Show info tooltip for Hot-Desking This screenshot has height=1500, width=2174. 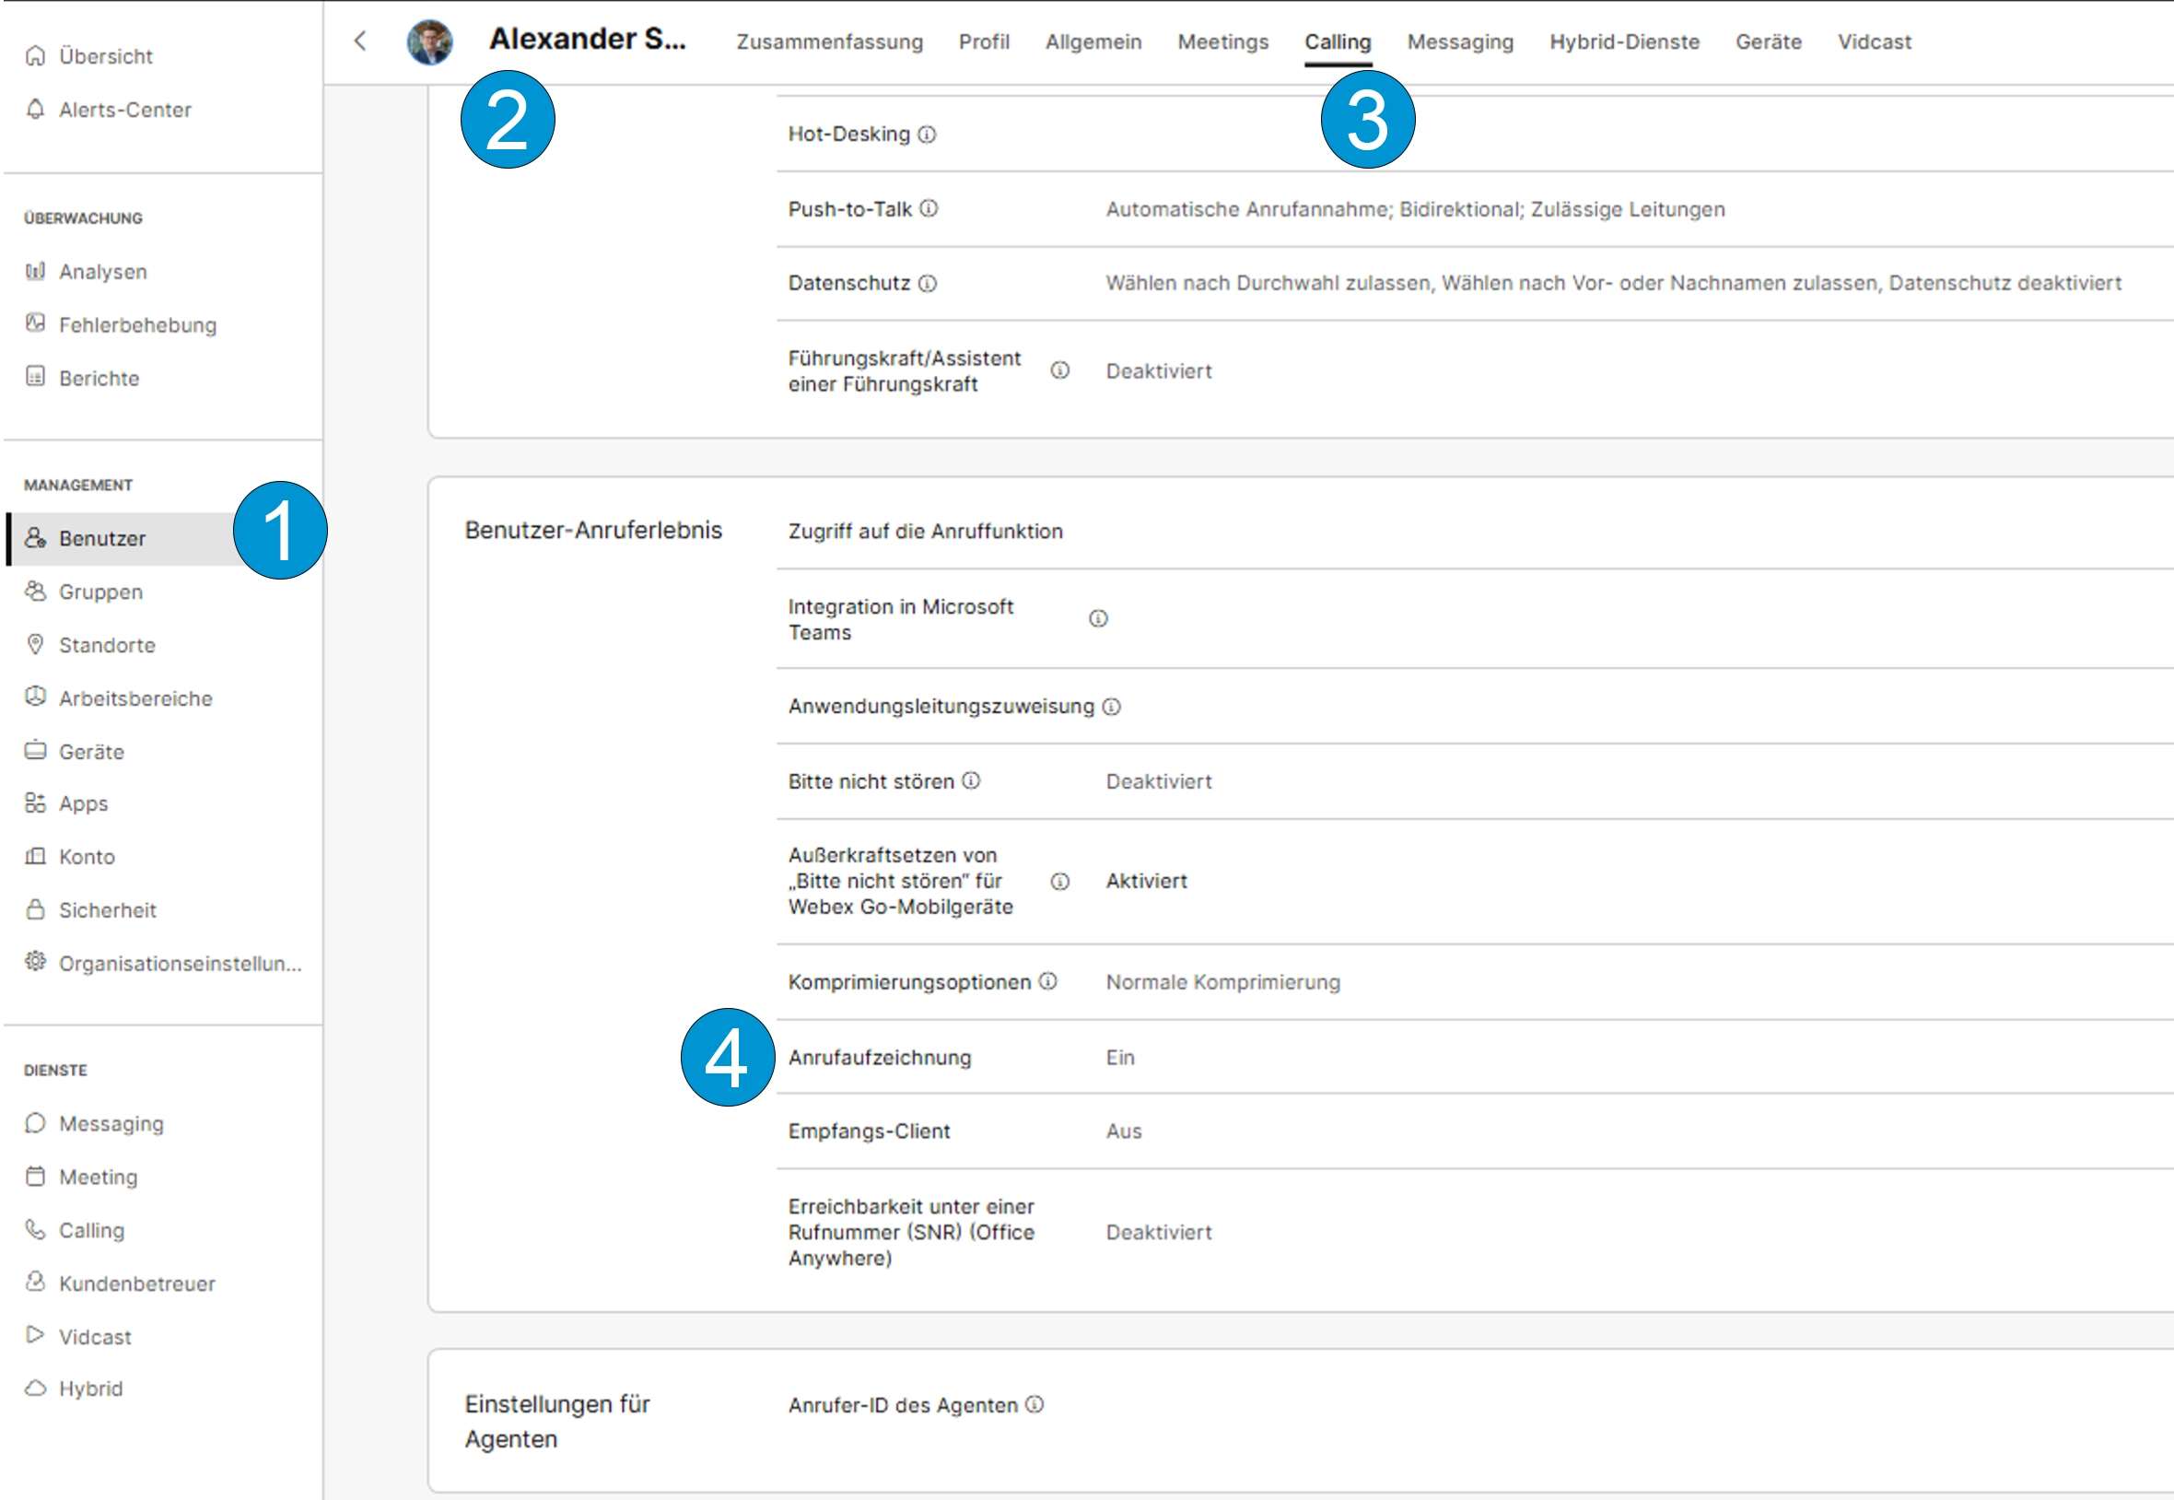pos(928,135)
